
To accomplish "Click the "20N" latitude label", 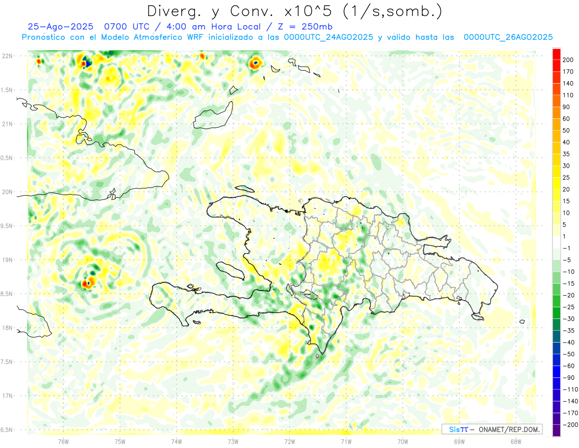I will coord(7,192).
